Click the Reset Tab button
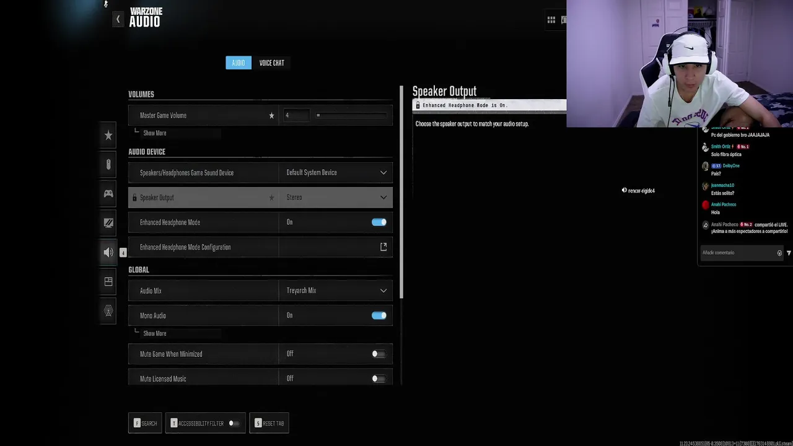Viewport: 793px width, 446px height. click(269, 423)
